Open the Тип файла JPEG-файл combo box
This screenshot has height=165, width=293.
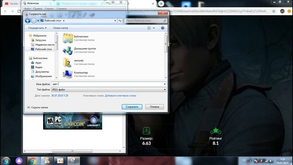pos(109,90)
